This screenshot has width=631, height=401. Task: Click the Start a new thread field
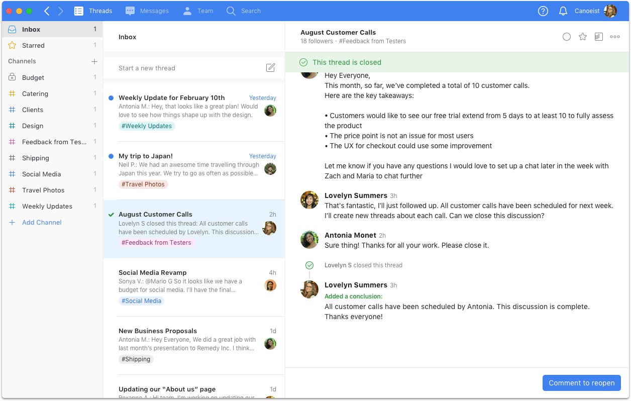point(194,68)
